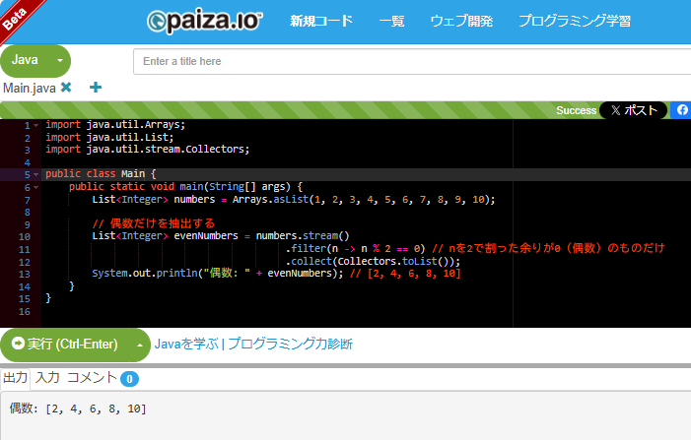The height and width of the screenshot is (440, 691).
Task: Open 新規コード from the top menu
Action: [x=320, y=21]
